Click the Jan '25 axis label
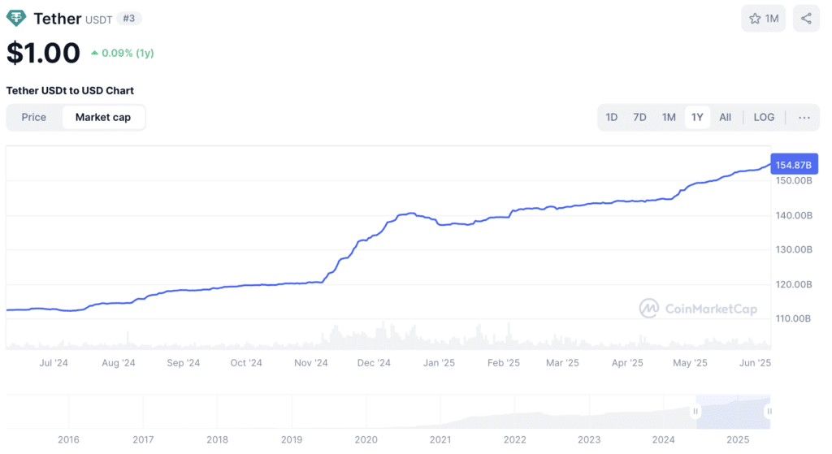 439,363
